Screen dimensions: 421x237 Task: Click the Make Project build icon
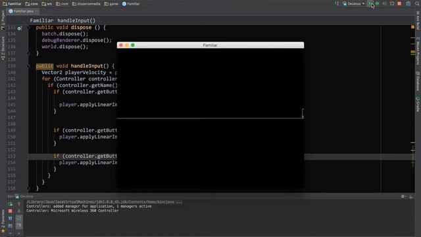[337, 4]
